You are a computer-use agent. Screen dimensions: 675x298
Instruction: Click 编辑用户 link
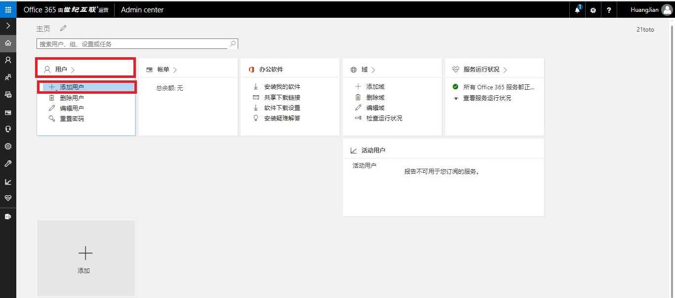point(72,108)
